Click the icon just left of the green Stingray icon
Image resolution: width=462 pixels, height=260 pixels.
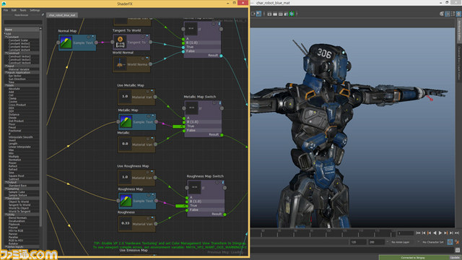coord(286,14)
